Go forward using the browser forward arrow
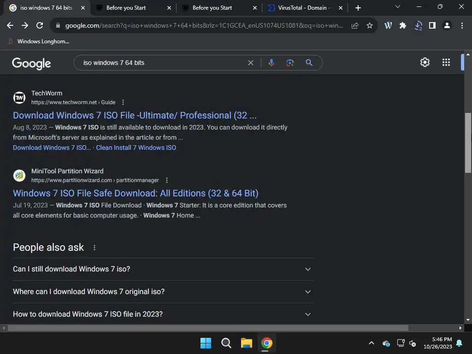Viewport: 472px width, 354px height. coord(25,26)
